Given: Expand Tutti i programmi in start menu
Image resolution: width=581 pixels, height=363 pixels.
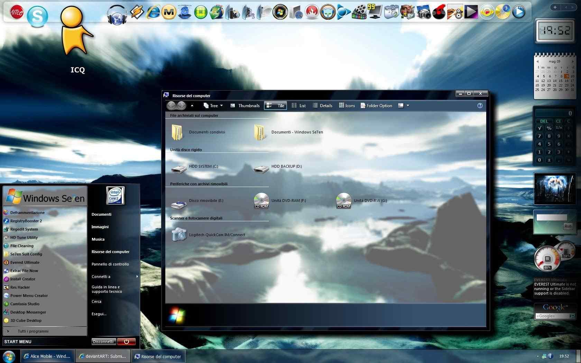Looking at the screenshot, I should click(x=33, y=331).
